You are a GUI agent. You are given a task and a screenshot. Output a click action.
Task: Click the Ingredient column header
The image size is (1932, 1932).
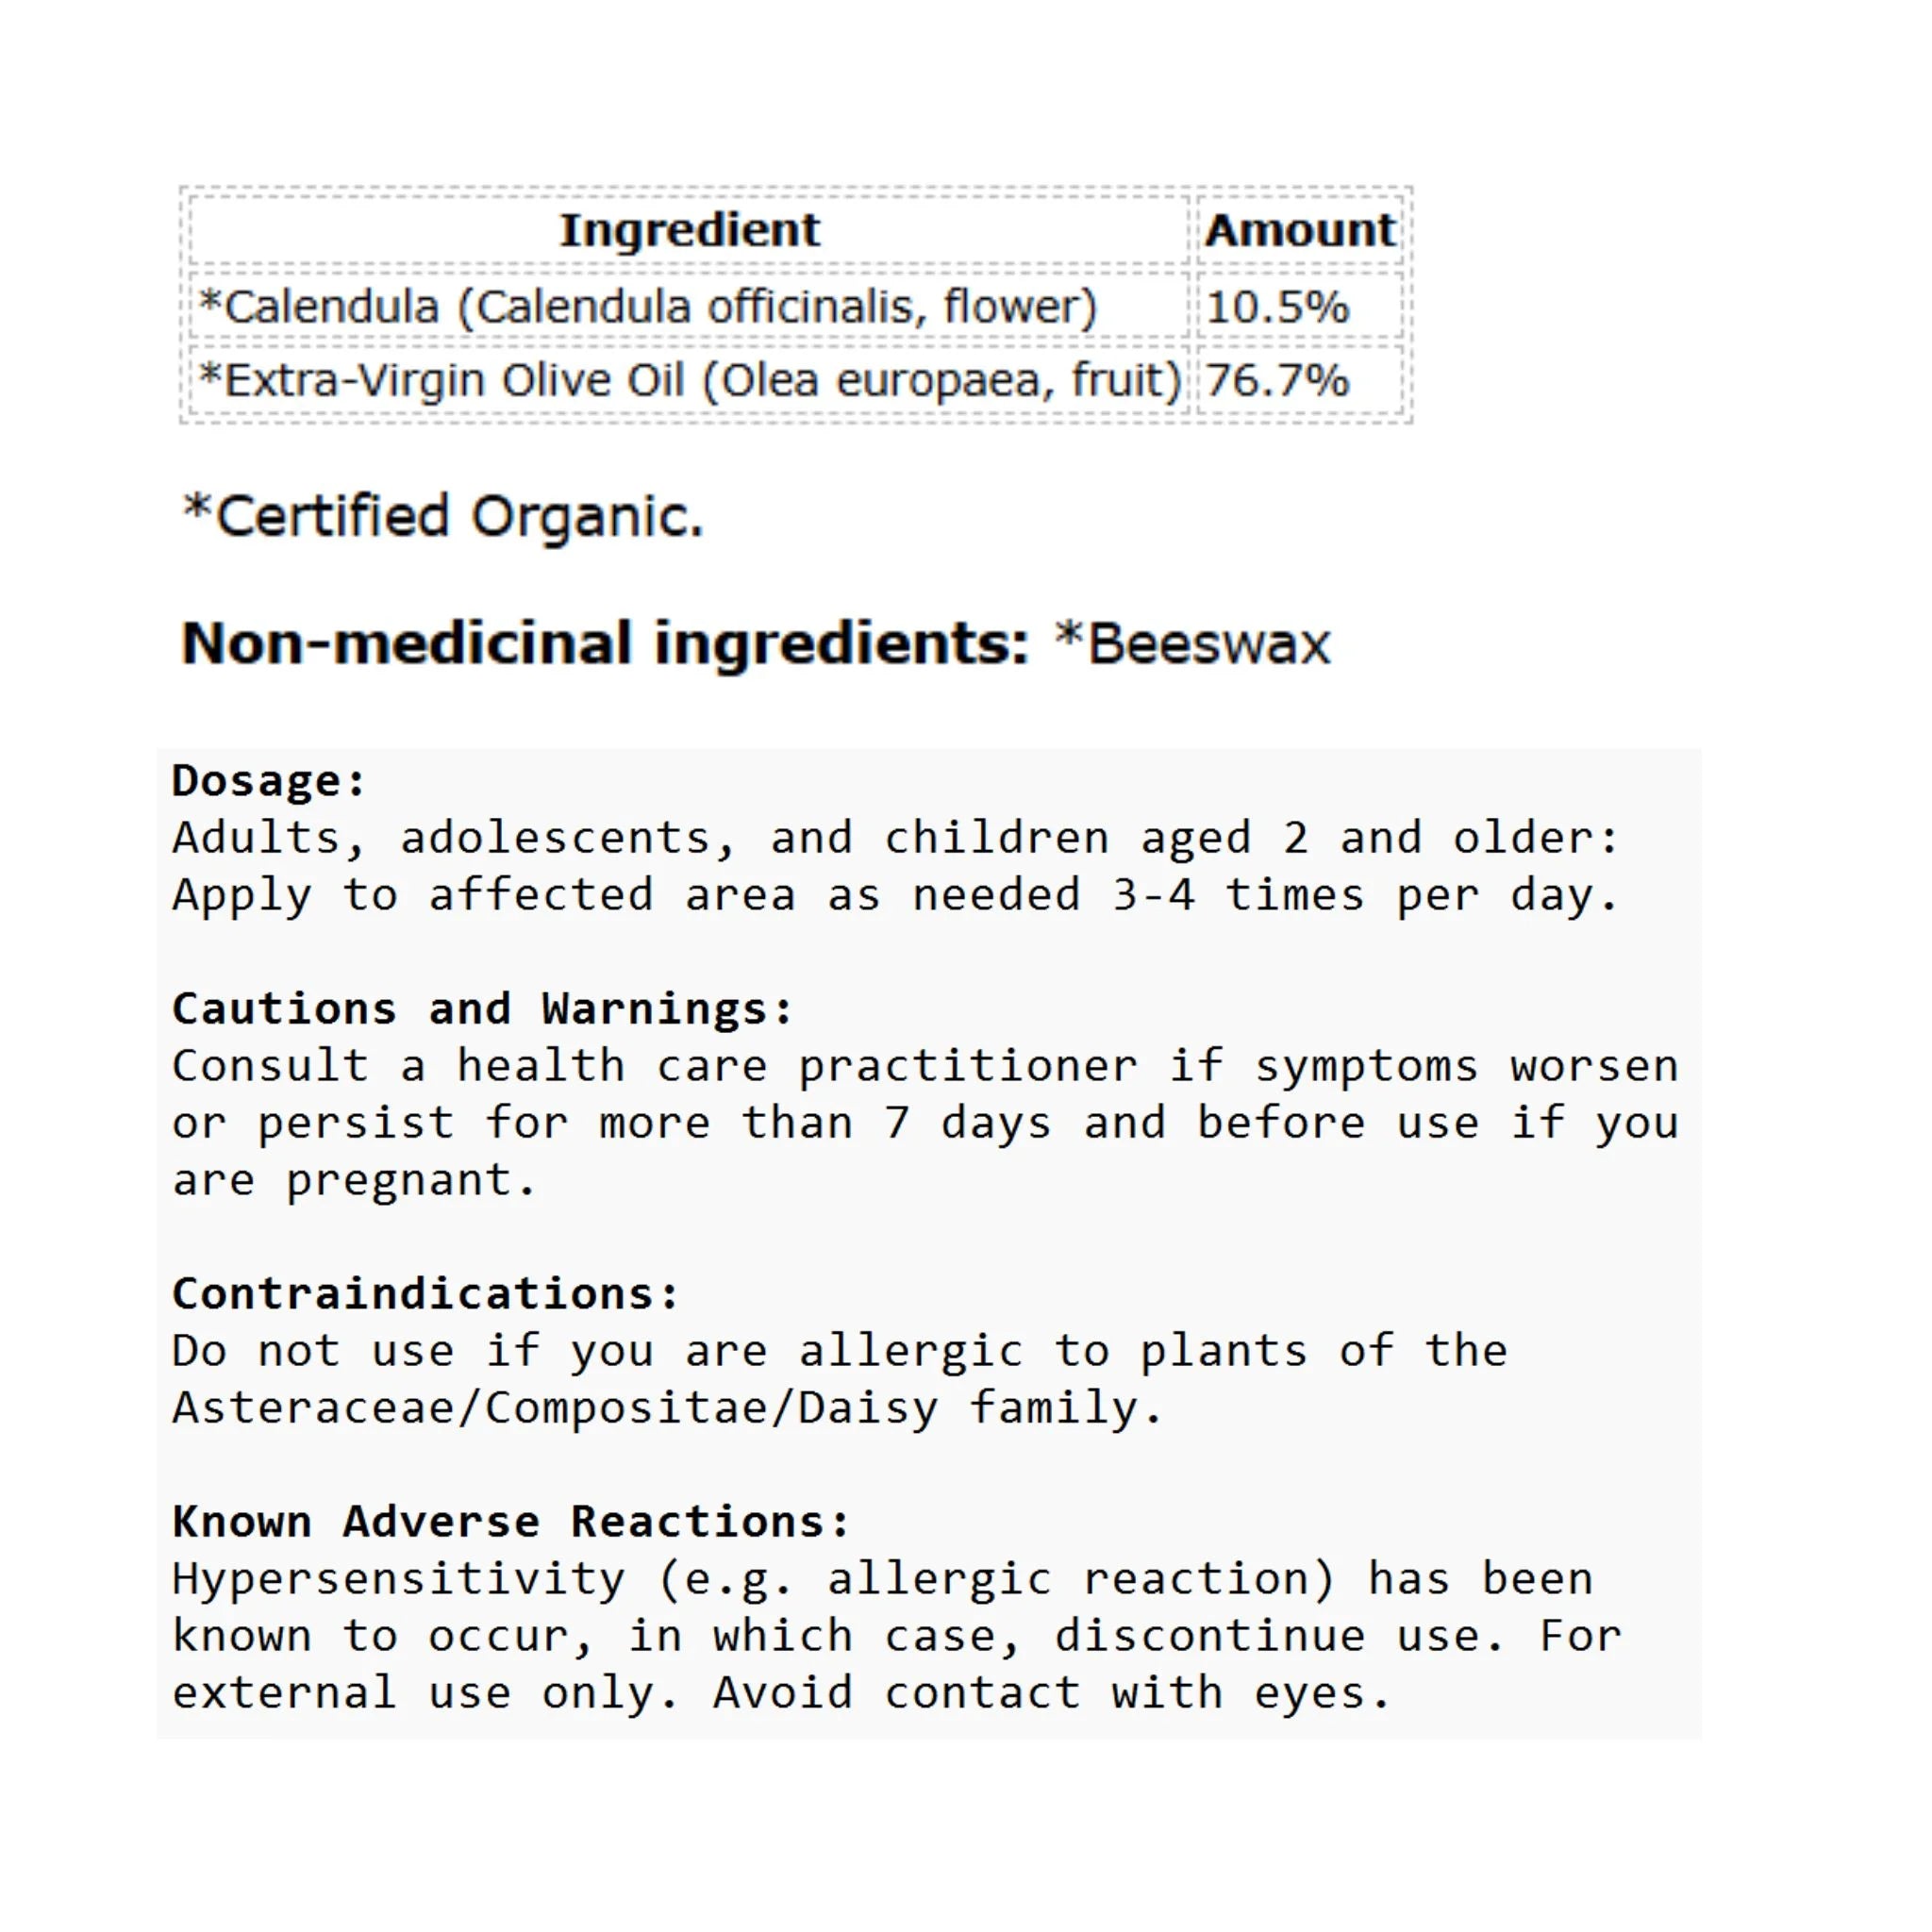click(689, 230)
